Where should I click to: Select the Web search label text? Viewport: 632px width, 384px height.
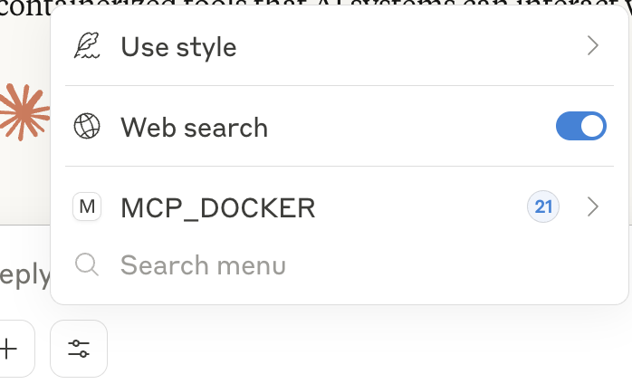point(195,128)
